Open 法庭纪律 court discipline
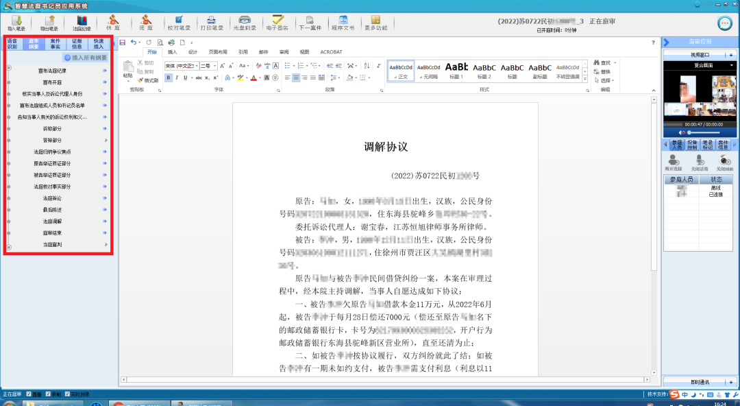The height and width of the screenshot is (406, 740). (x=82, y=23)
